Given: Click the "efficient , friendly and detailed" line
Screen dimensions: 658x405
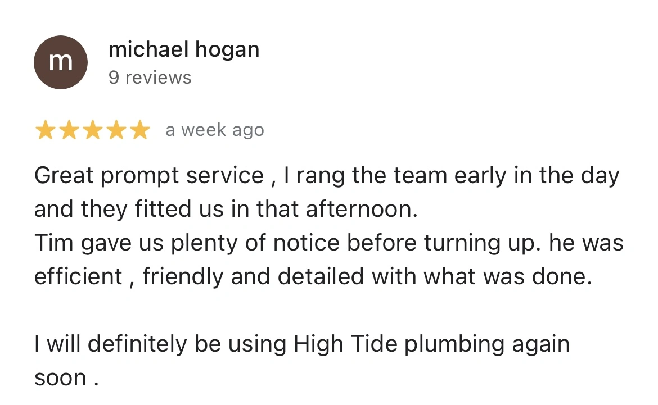Looking at the screenshot, I should coord(199,277).
